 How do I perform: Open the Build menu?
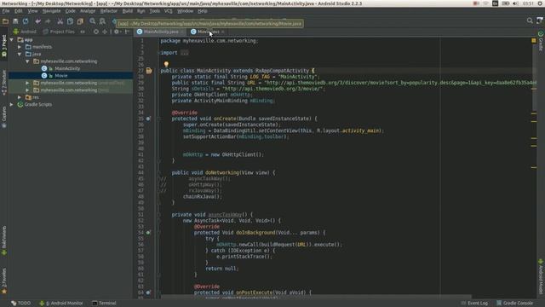tap(128, 11)
